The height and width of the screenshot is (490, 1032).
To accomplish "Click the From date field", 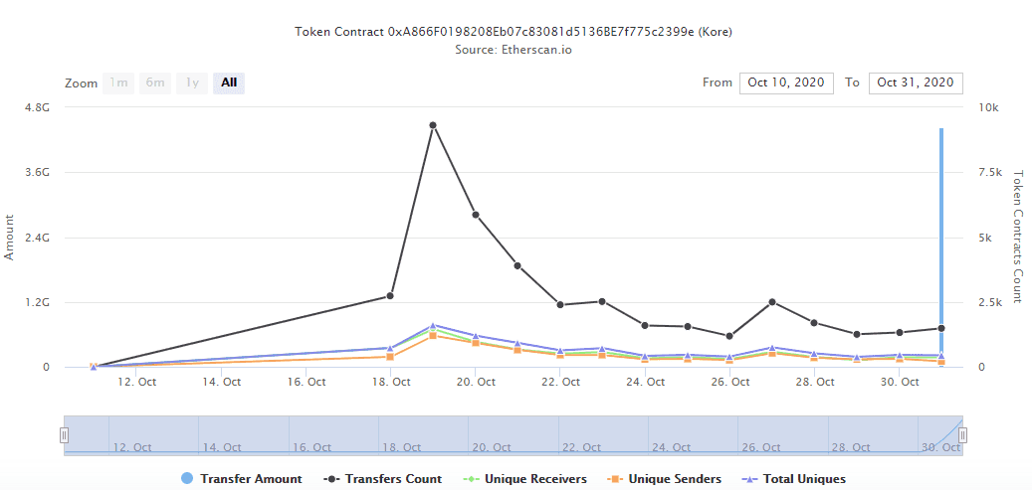I will (786, 82).
